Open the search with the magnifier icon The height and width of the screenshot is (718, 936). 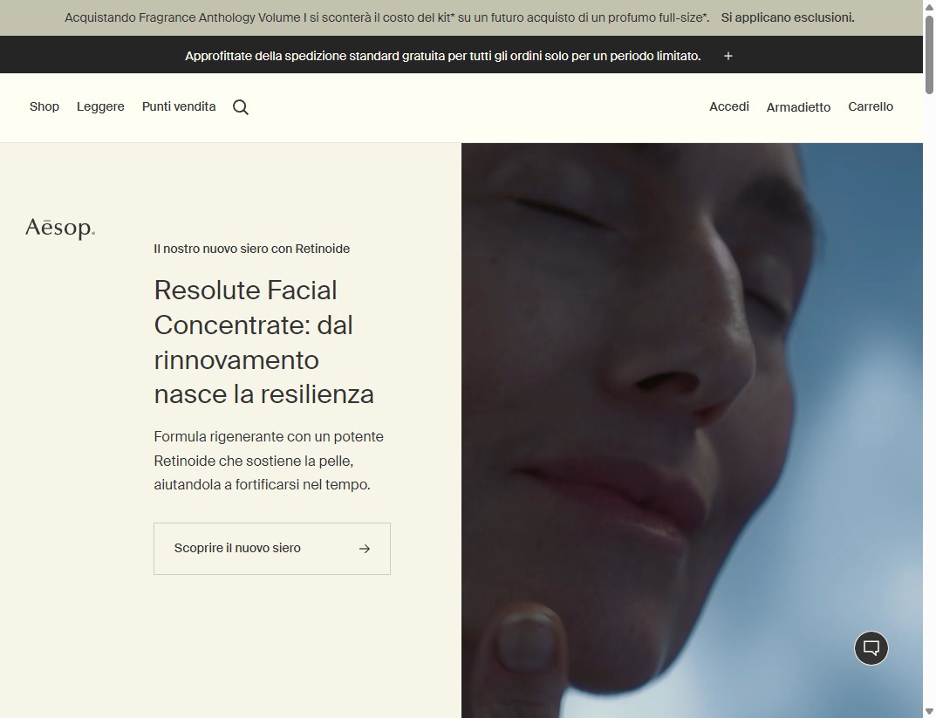pyautogui.click(x=241, y=106)
